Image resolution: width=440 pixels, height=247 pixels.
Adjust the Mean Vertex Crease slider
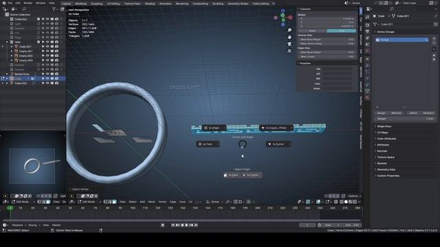click(x=327, y=43)
